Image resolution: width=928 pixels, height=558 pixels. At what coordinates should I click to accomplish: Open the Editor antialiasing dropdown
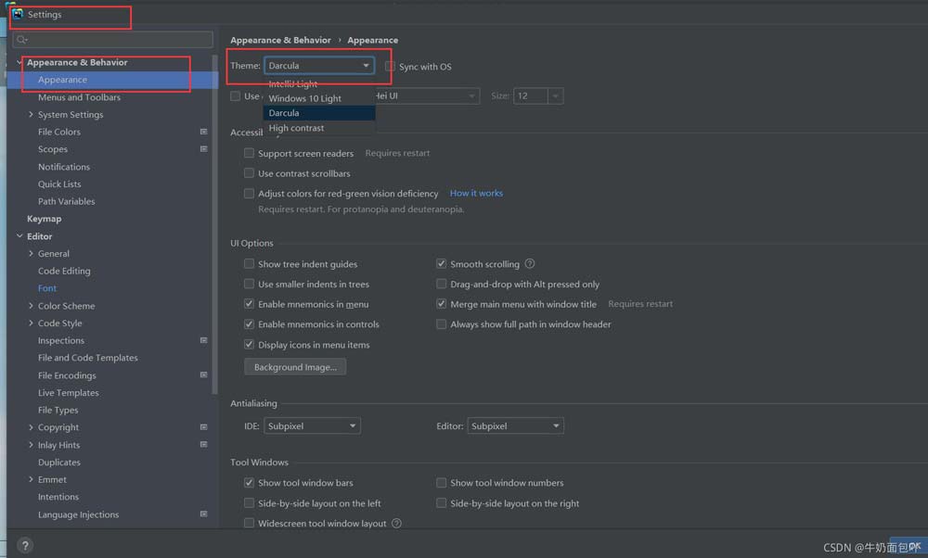pyautogui.click(x=515, y=426)
